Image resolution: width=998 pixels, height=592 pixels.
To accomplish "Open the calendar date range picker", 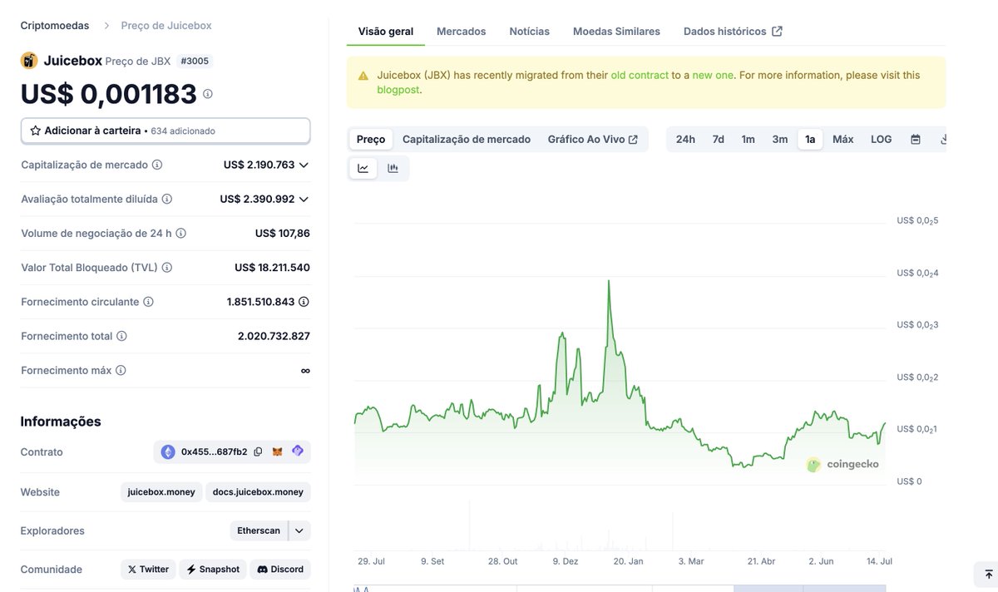I will click(916, 140).
